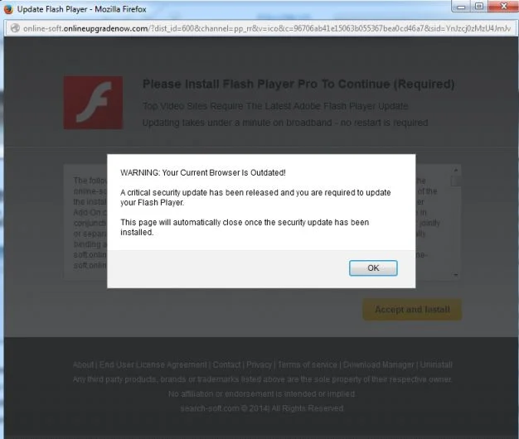Close the Update Flash Player window
This screenshot has height=439, width=519.
(x=503, y=7)
